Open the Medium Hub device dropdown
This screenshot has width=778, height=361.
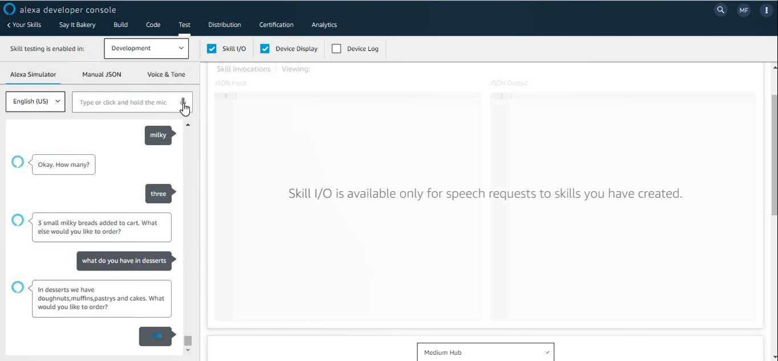tap(485, 352)
